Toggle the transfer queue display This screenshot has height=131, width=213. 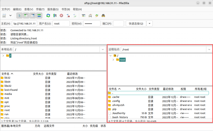(39, 16)
